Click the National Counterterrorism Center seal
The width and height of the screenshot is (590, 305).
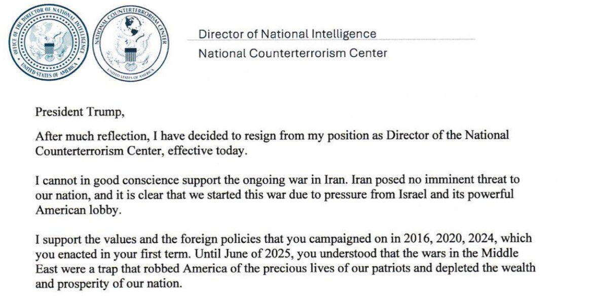pyautogui.click(x=131, y=46)
